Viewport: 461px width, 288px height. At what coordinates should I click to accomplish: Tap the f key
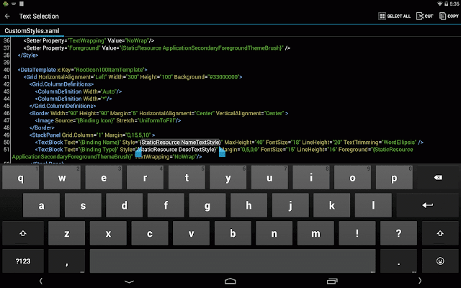coord(166,205)
